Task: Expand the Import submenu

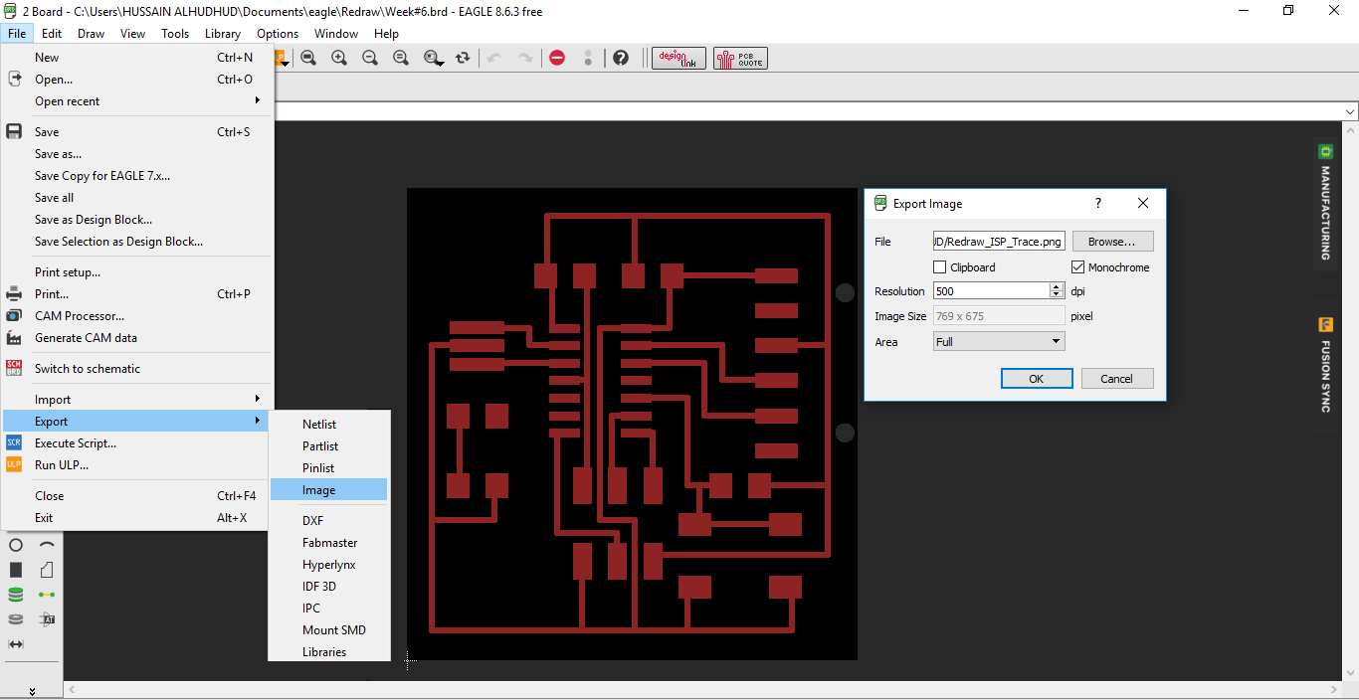Action: (x=137, y=400)
